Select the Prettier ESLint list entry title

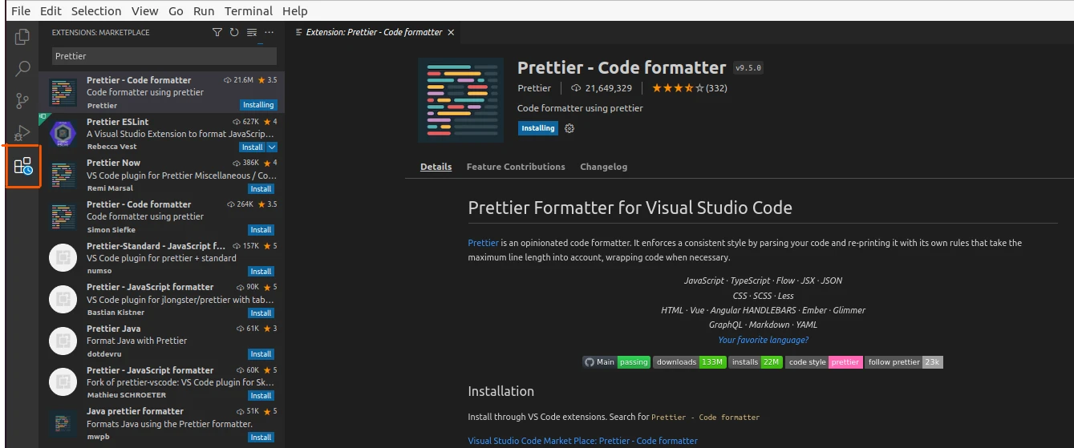coord(117,122)
